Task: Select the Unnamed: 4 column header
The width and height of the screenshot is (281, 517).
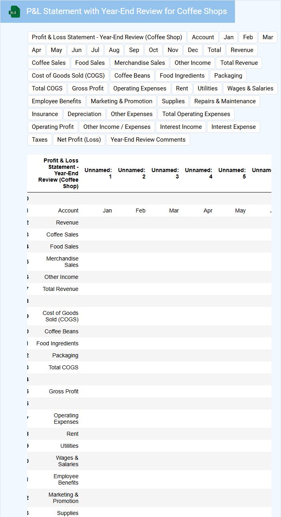Action: [199, 173]
